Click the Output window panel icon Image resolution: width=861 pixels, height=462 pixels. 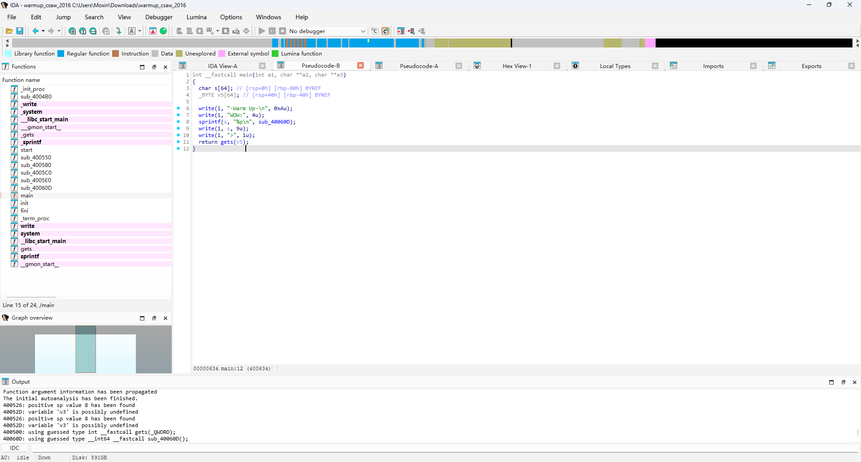pos(5,382)
